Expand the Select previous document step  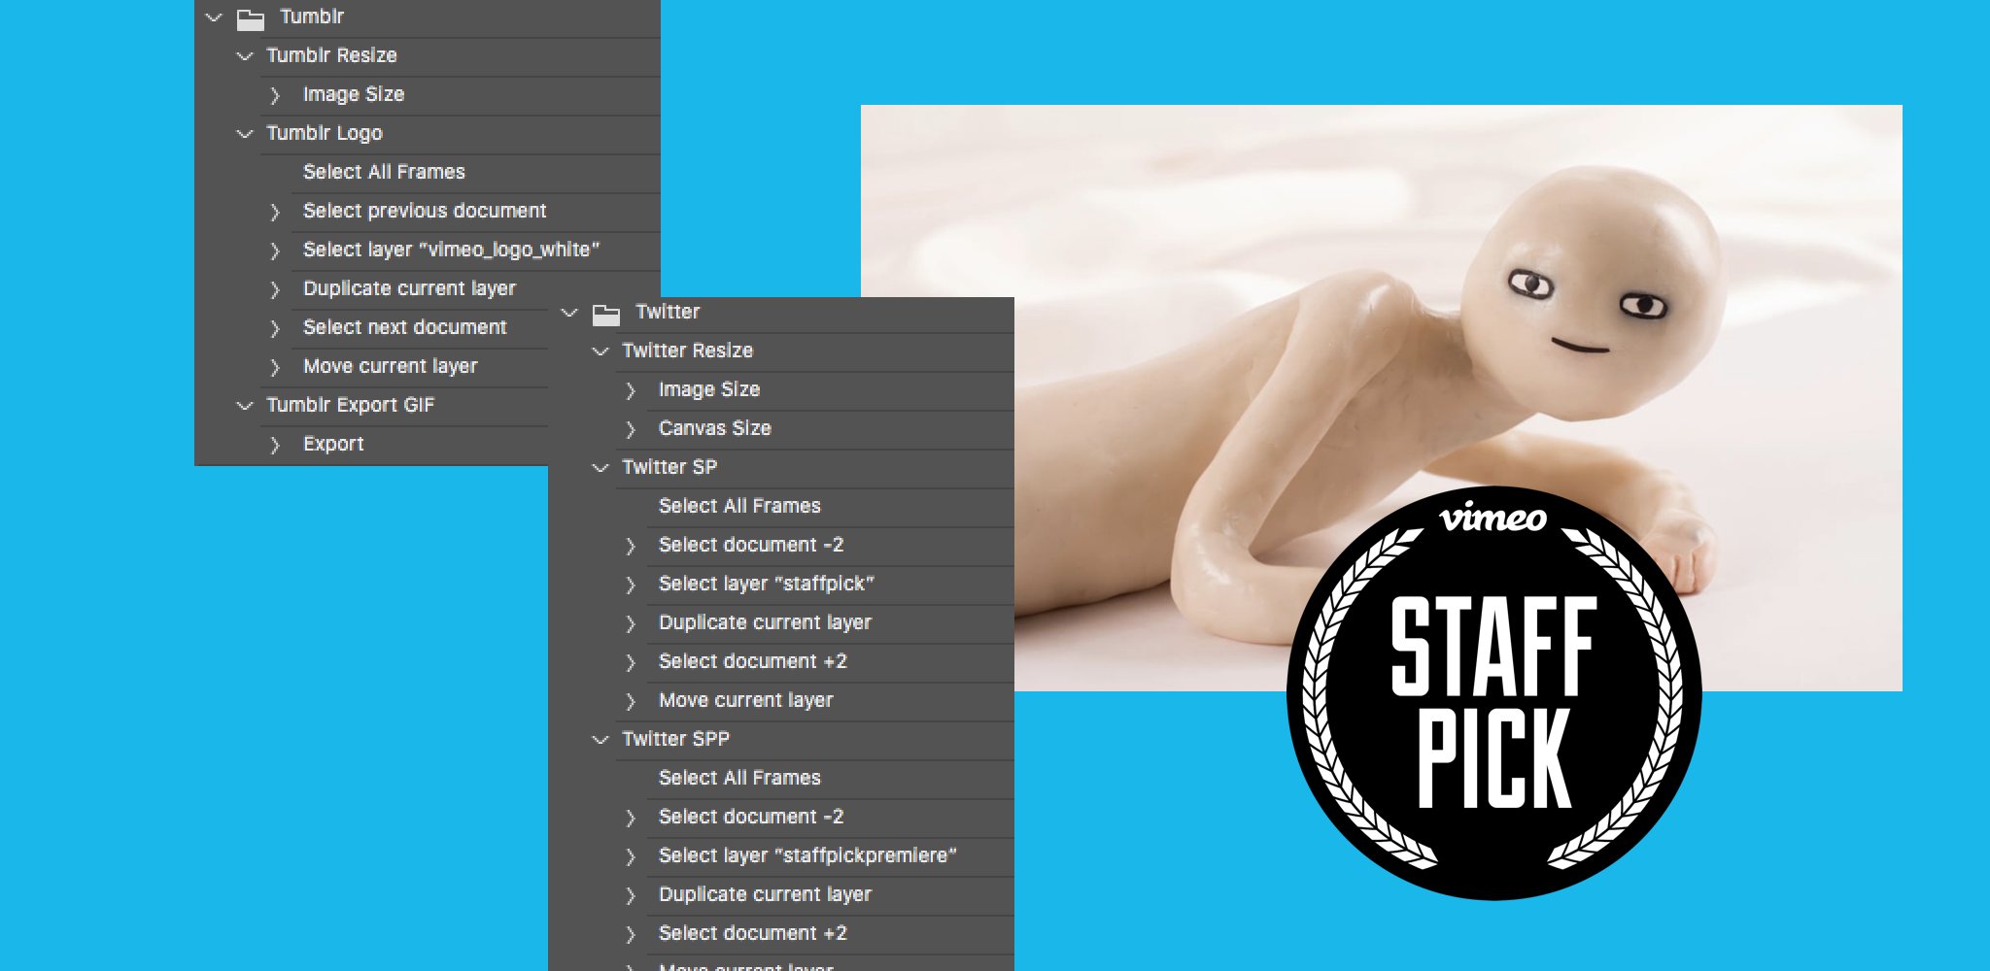tap(275, 212)
